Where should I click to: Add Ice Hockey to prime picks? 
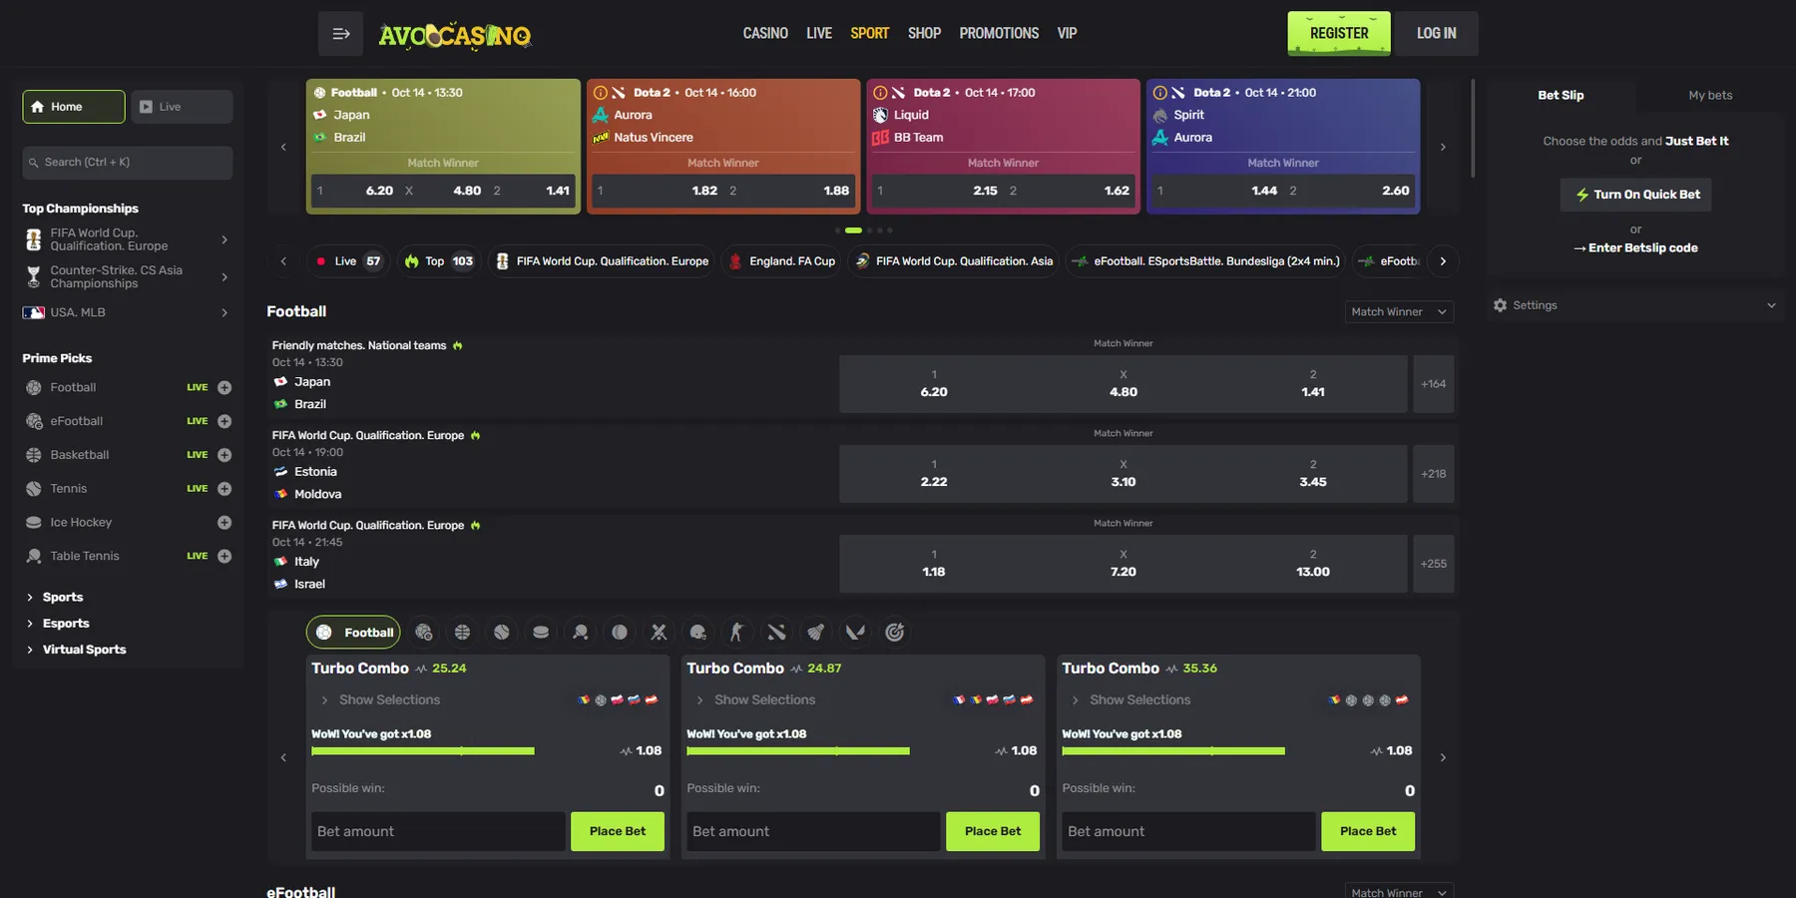[x=224, y=523]
